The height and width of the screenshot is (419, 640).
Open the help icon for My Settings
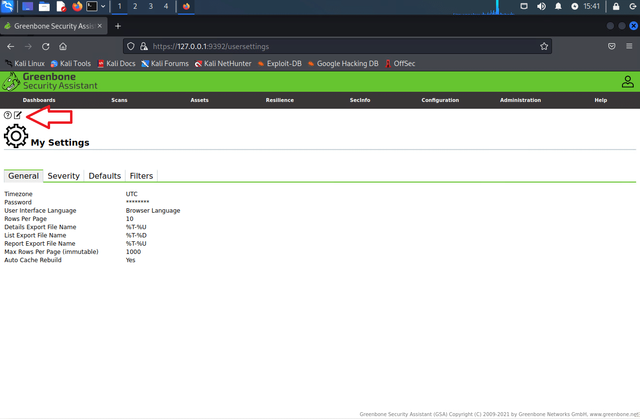coord(7,115)
